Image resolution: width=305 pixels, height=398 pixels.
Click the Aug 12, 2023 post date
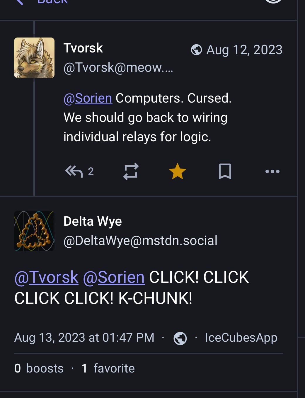(x=244, y=50)
